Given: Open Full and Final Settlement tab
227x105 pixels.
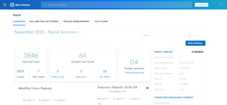Looking at the screenshot, I should point(44,21).
